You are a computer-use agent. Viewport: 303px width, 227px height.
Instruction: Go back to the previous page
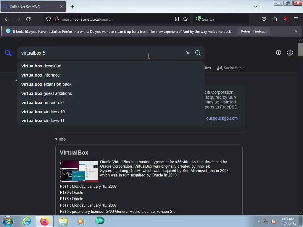[7, 19]
